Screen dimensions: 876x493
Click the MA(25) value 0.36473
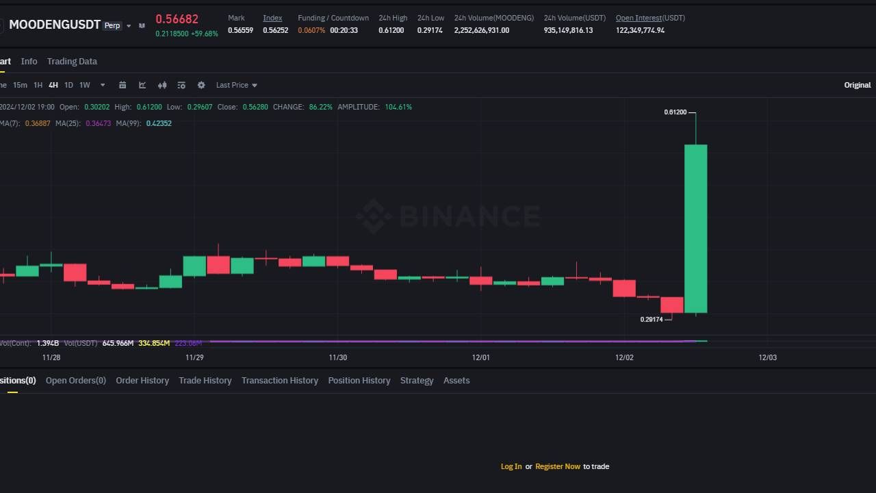pos(98,123)
